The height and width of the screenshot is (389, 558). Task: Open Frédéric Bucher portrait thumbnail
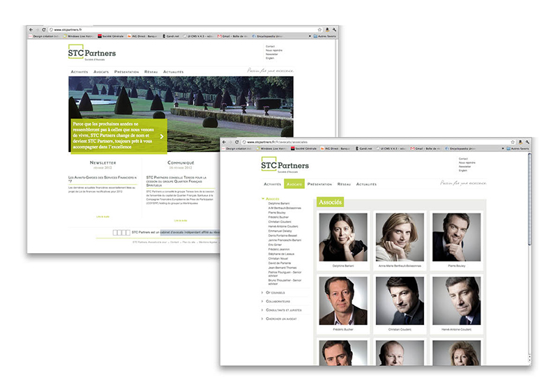click(343, 301)
